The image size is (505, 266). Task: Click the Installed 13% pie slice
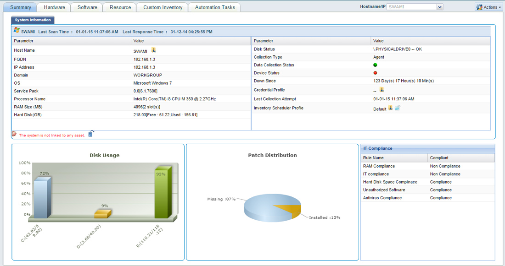tap(290, 210)
